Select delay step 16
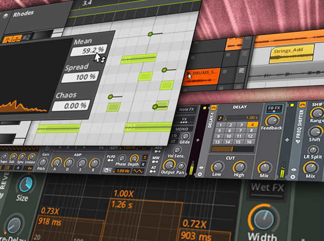Viewport: 324px width, 241px height. coord(249,142)
